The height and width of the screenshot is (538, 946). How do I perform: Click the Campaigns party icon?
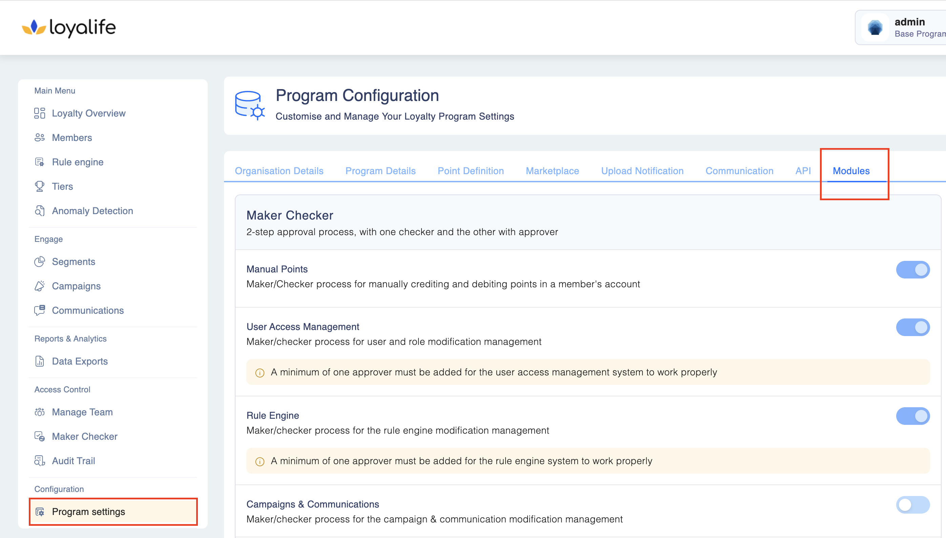(40, 286)
